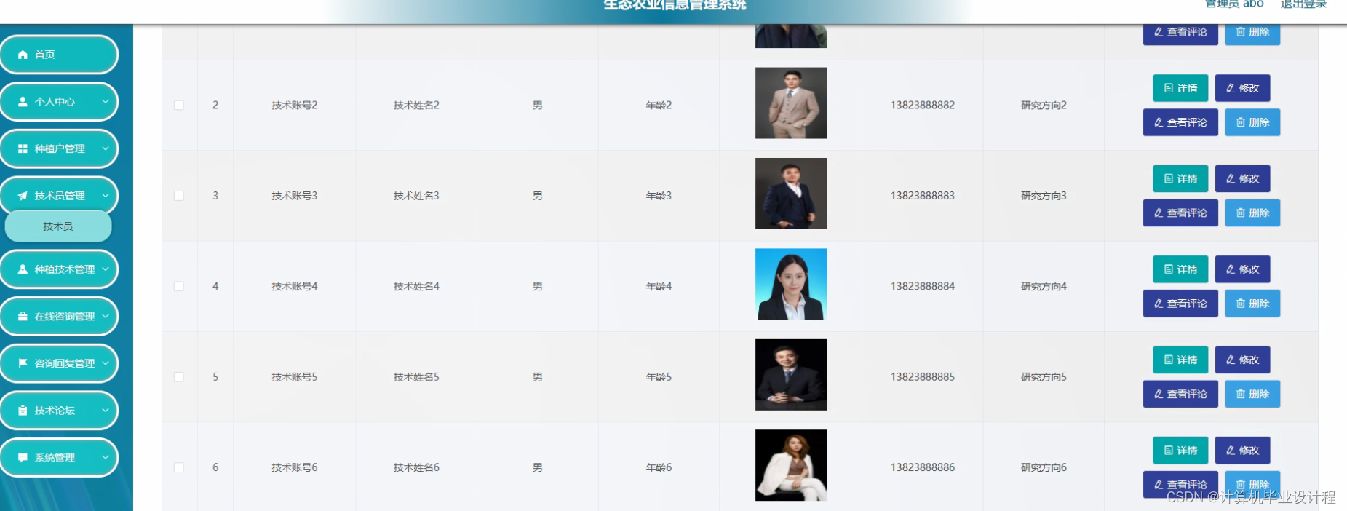Click 修改 for 技术账号5

[x=1242, y=360]
